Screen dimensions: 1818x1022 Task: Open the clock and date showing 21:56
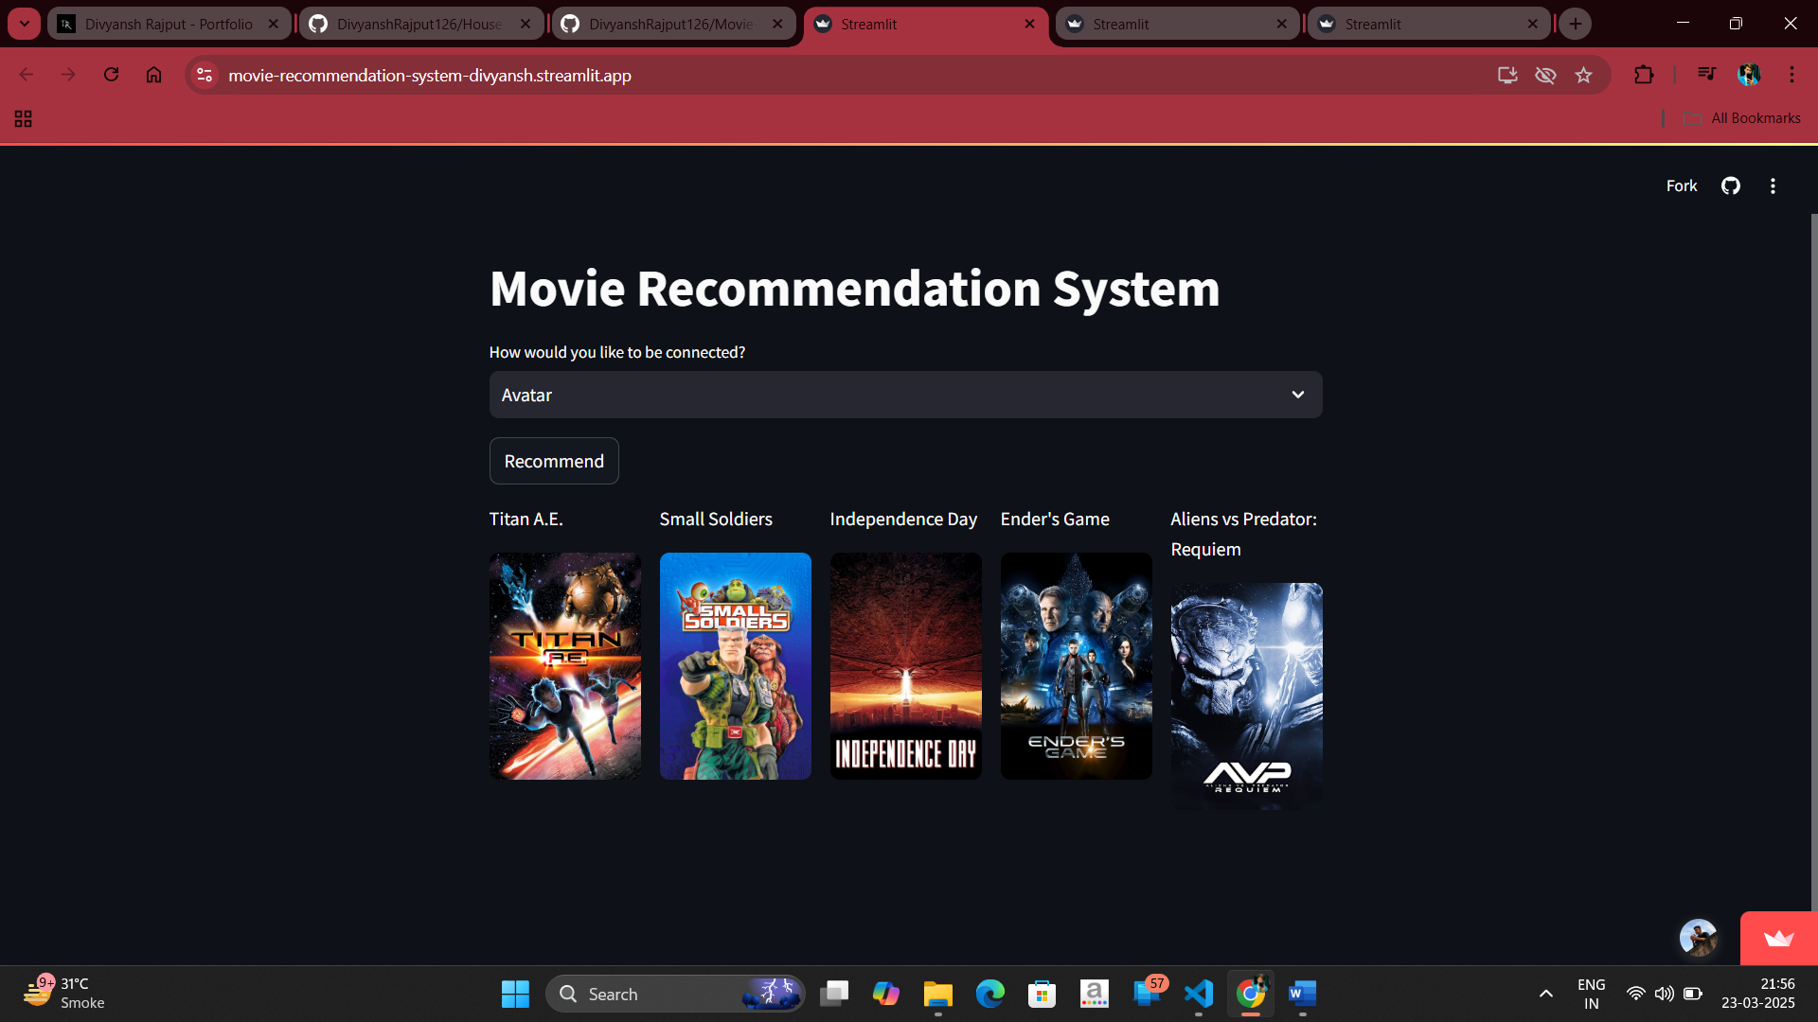(1758, 994)
